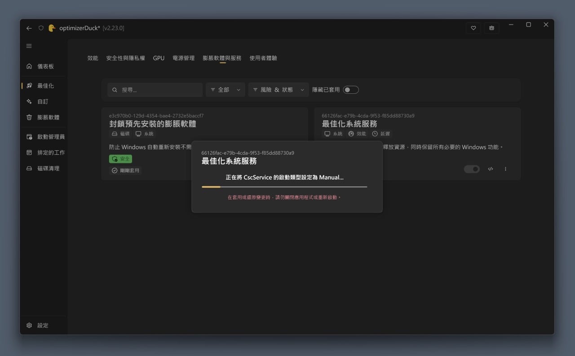Open 啟動管理員 in sidebar

coord(44,137)
